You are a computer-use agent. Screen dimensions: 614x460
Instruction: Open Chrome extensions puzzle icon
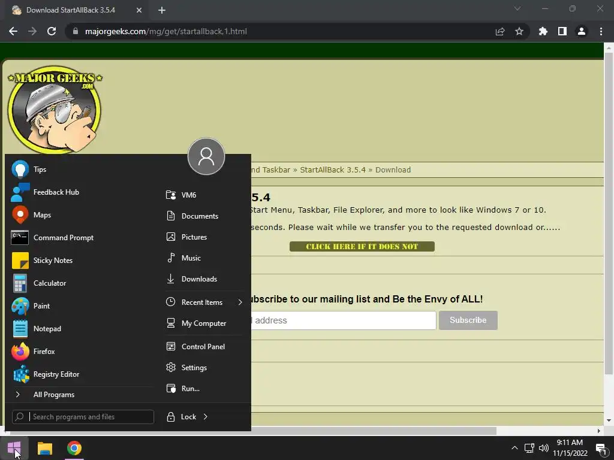(543, 31)
